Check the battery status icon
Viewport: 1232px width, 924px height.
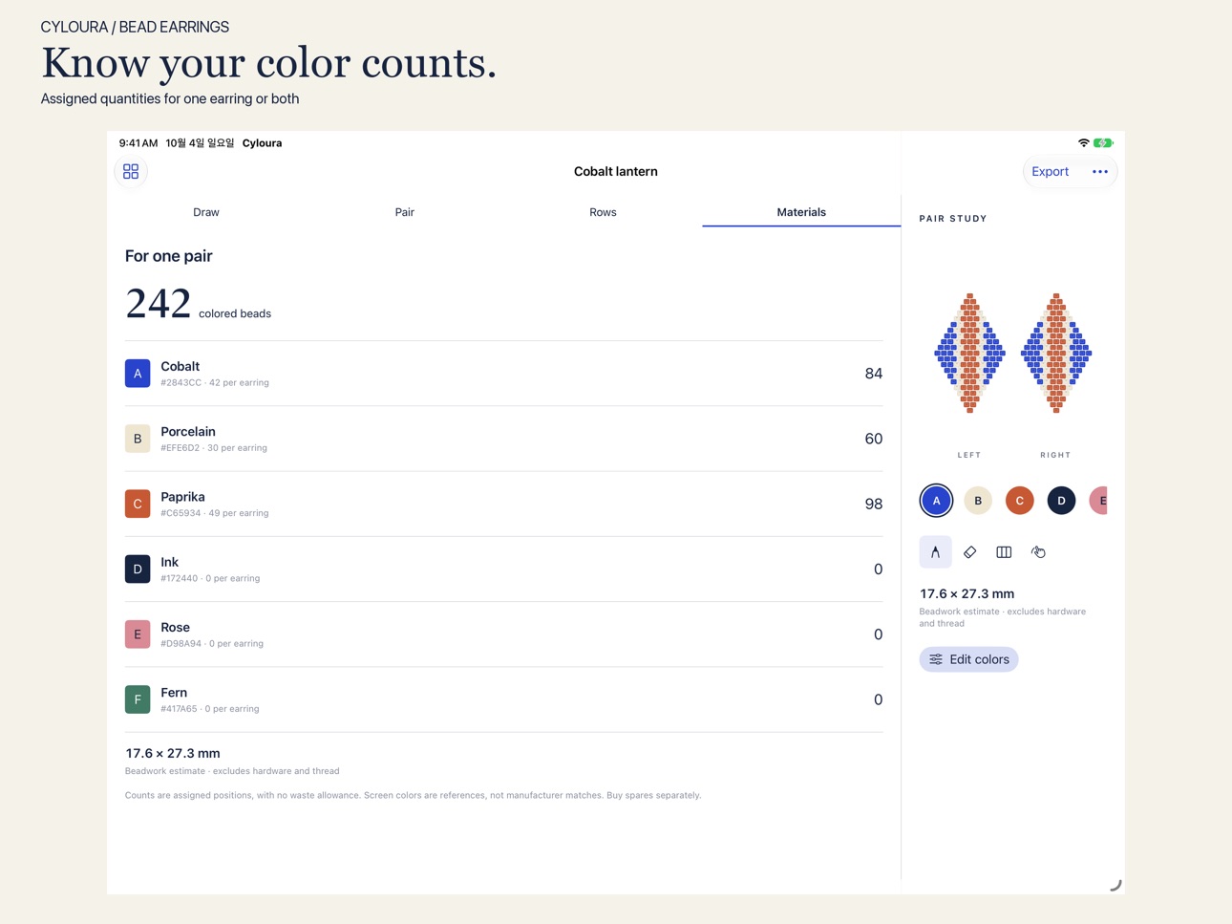pos(1103,142)
